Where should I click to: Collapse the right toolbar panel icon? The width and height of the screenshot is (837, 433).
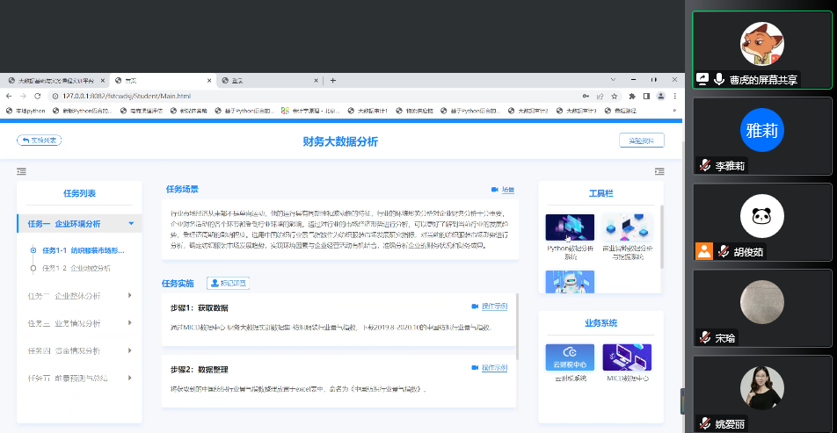(x=659, y=171)
